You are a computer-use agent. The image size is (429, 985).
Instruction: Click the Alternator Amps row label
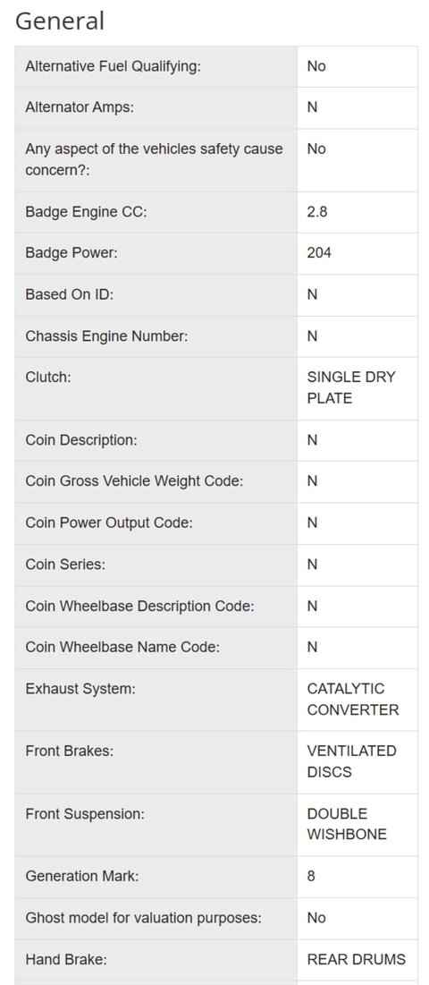(x=80, y=107)
